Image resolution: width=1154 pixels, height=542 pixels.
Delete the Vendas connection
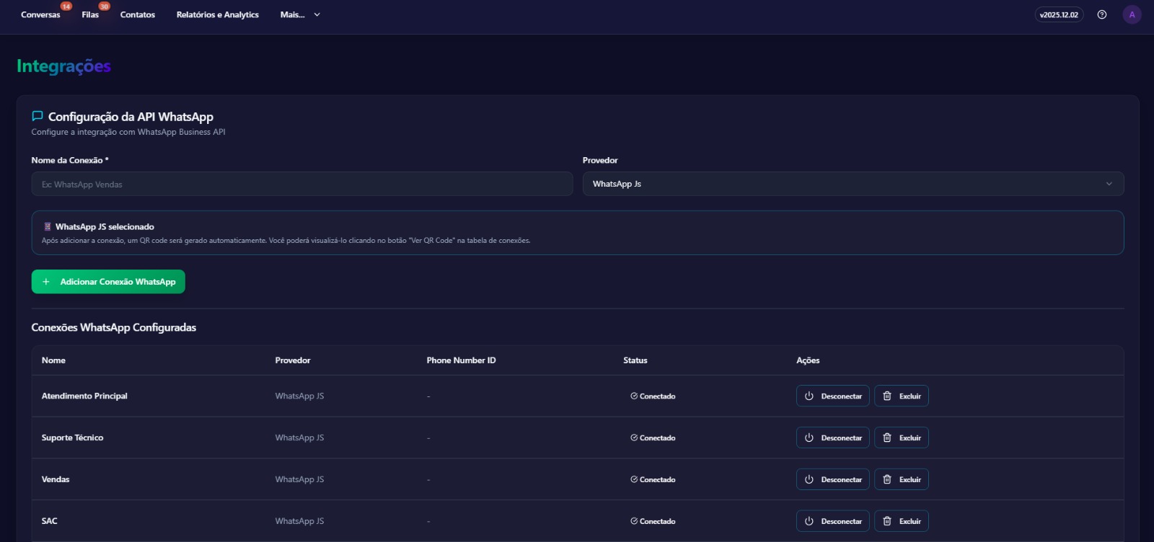[x=902, y=480]
